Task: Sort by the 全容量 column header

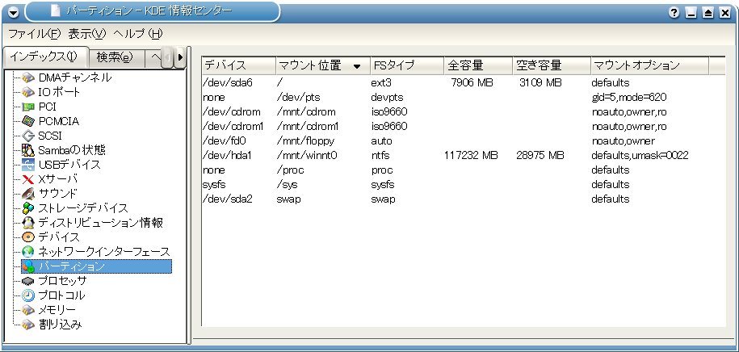Action: click(478, 65)
